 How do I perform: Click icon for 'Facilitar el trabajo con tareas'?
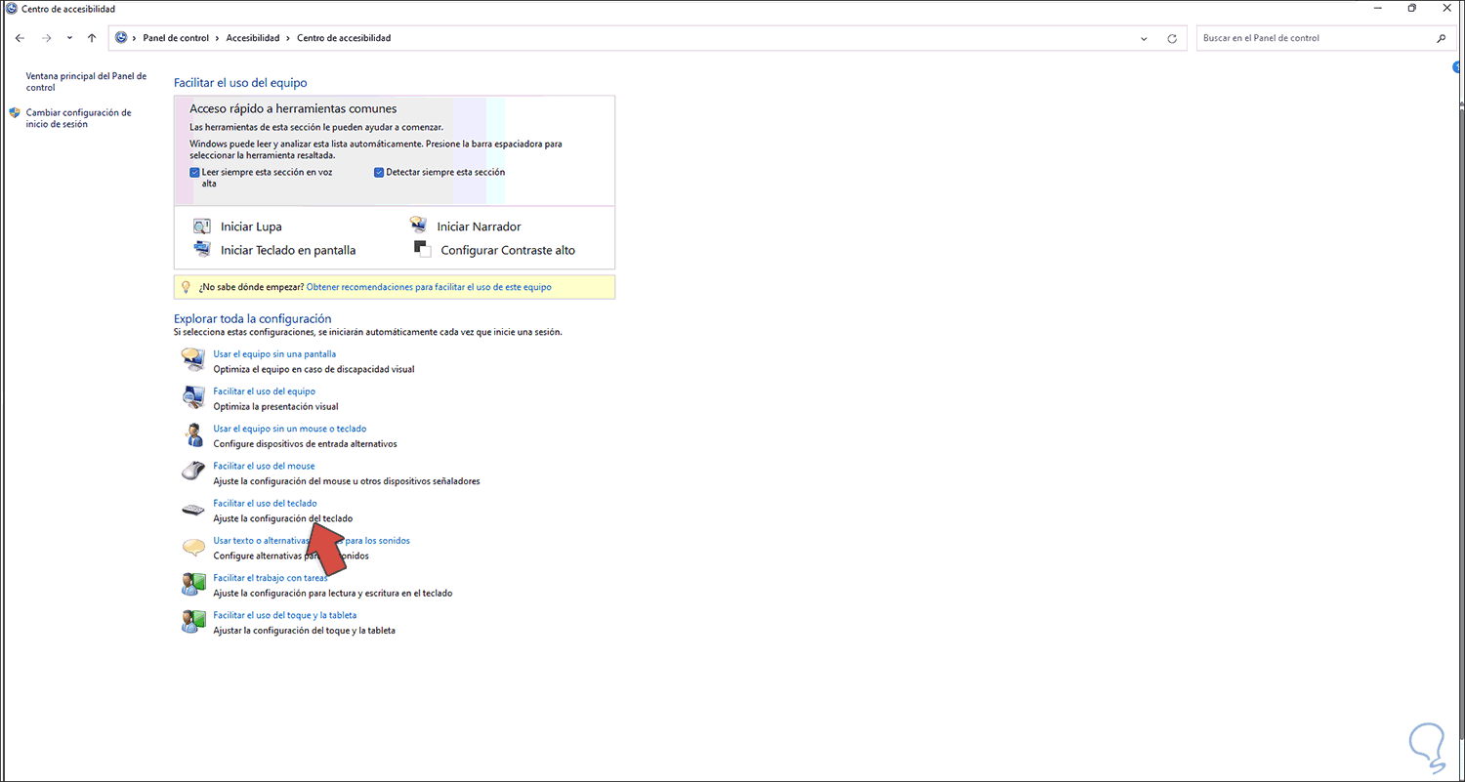(x=192, y=584)
